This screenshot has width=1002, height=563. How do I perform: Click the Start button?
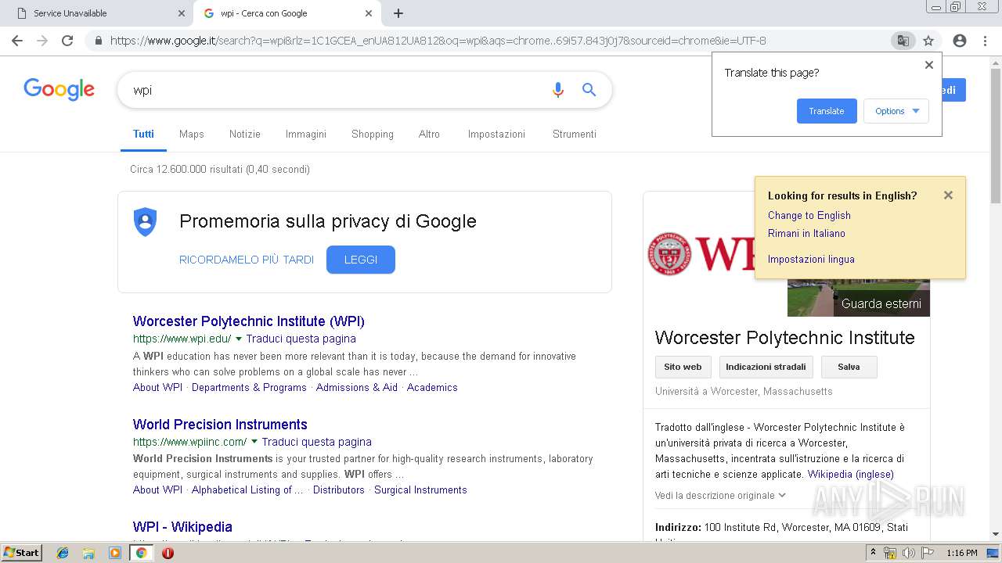pyautogui.click(x=21, y=553)
